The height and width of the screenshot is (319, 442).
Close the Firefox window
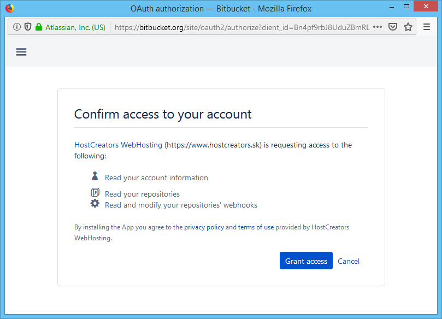[426, 6]
